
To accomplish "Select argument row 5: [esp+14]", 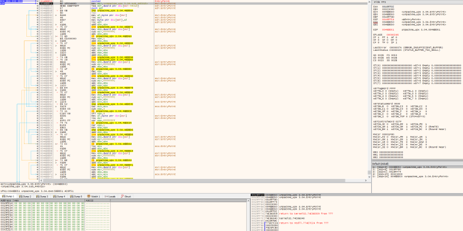I will (410, 176).
